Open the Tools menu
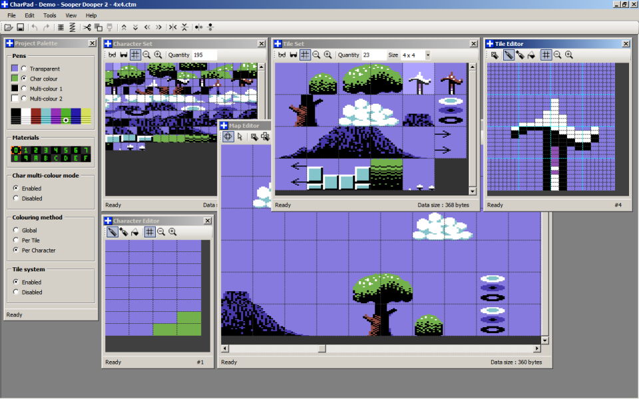 (x=50, y=15)
